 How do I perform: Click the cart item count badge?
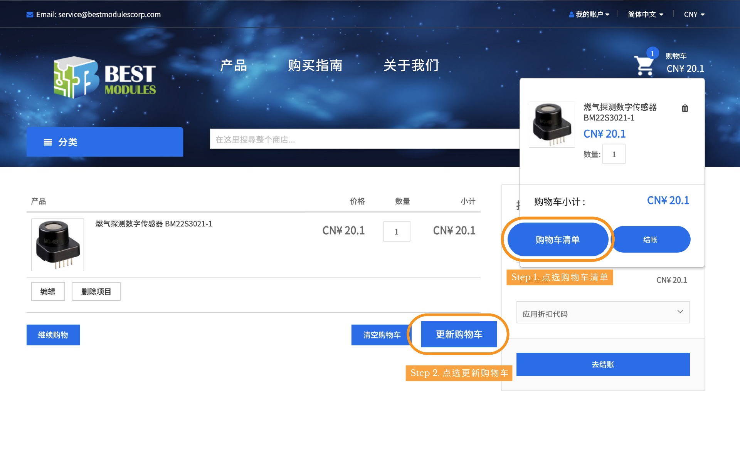tap(652, 54)
